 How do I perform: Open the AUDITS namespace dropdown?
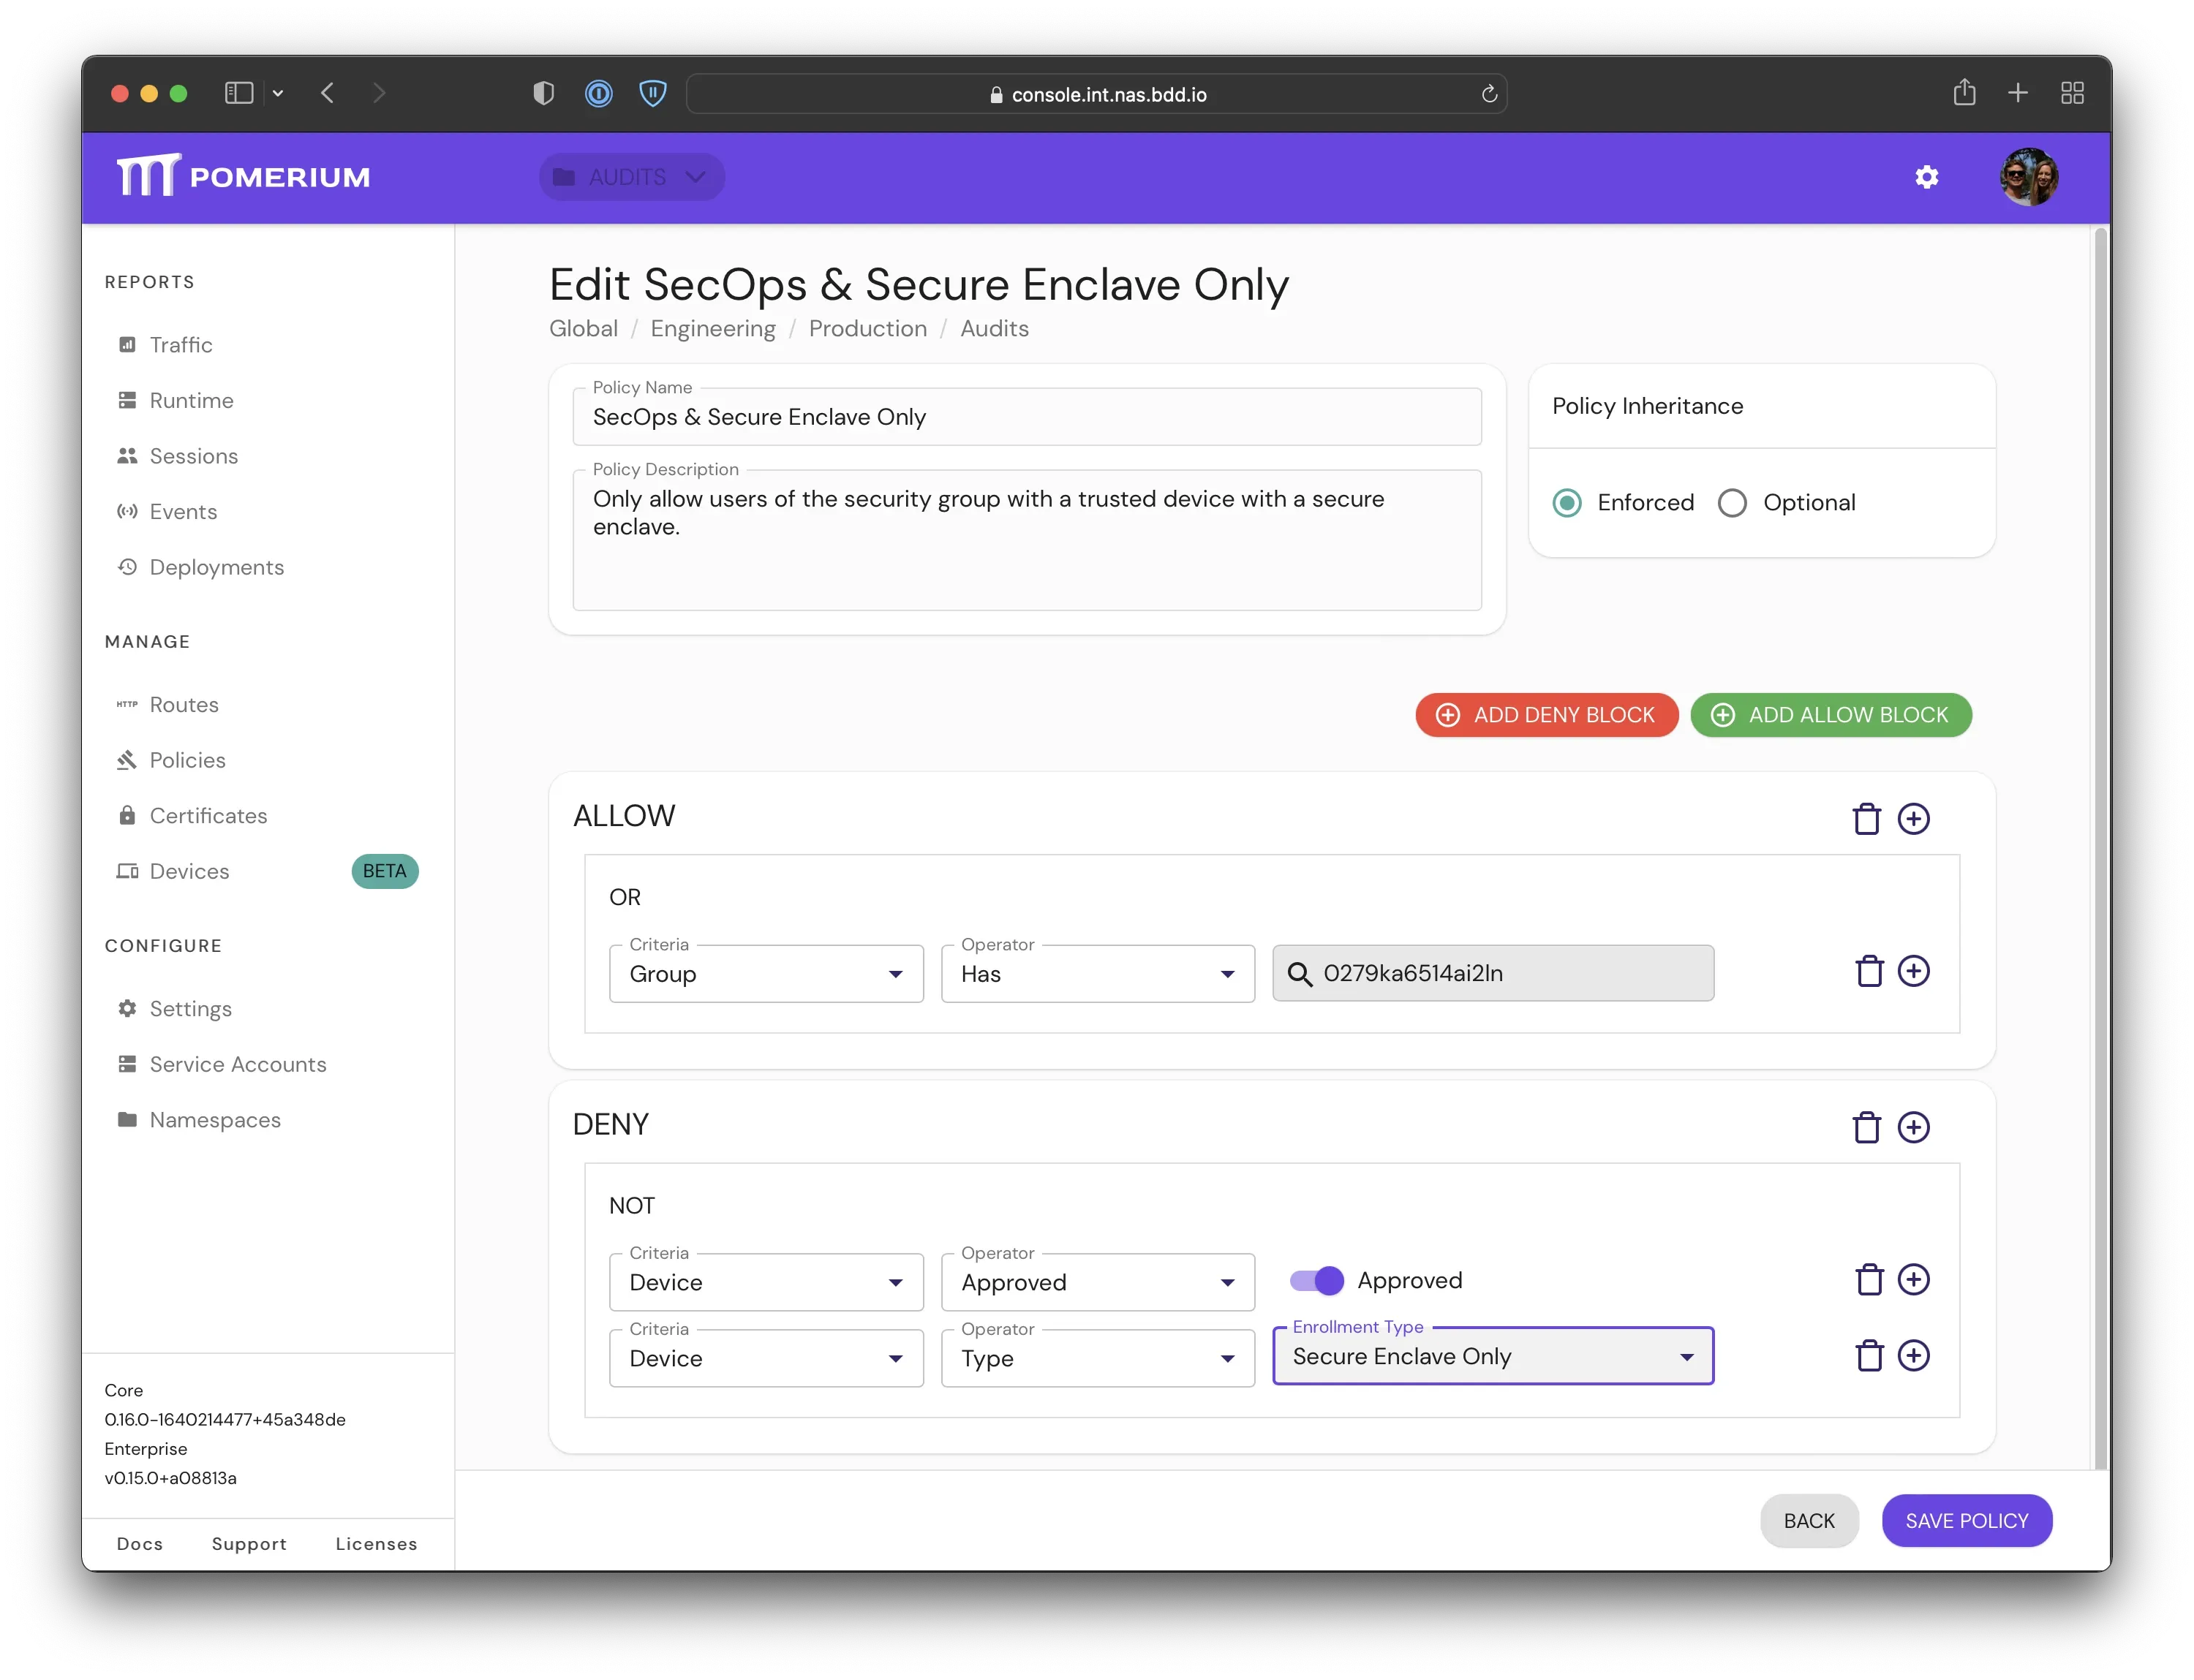[631, 177]
